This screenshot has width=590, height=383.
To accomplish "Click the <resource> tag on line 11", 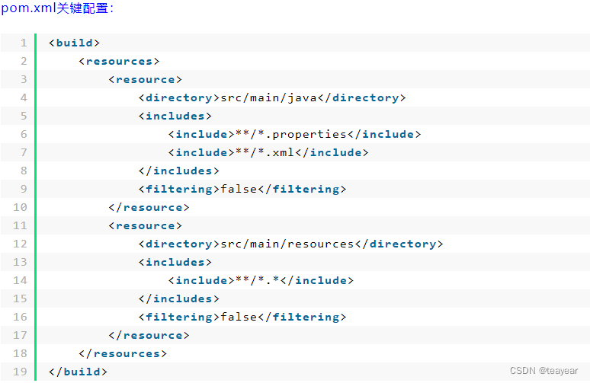I will (146, 226).
